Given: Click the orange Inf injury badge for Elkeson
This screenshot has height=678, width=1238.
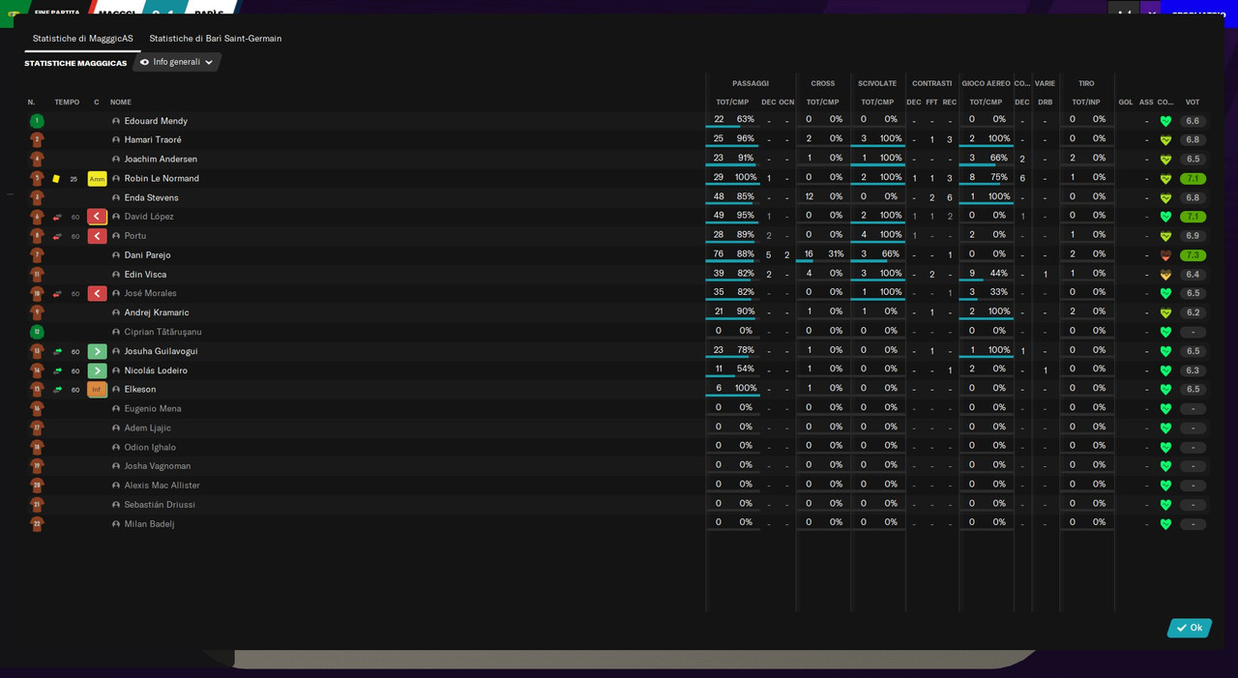Looking at the screenshot, I should click(x=97, y=390).
